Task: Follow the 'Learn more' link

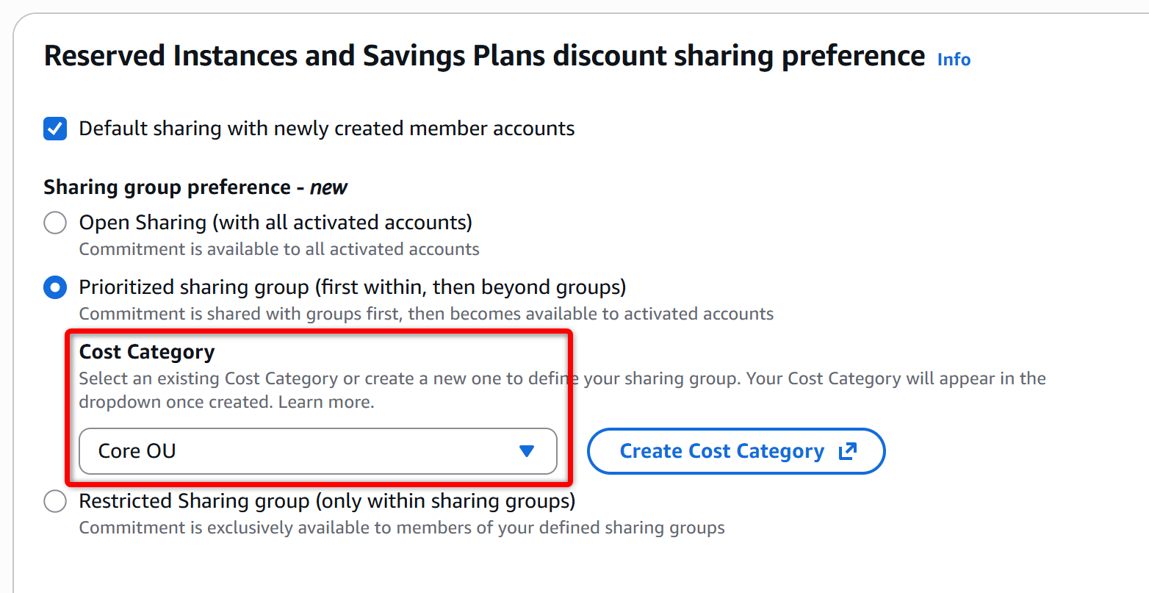Action: point(325,402)
